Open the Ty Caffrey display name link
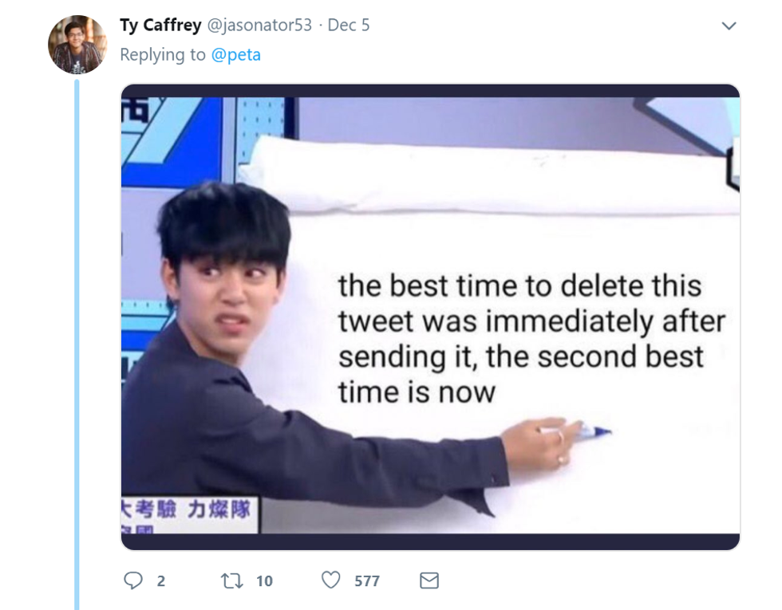 (160, 25)
